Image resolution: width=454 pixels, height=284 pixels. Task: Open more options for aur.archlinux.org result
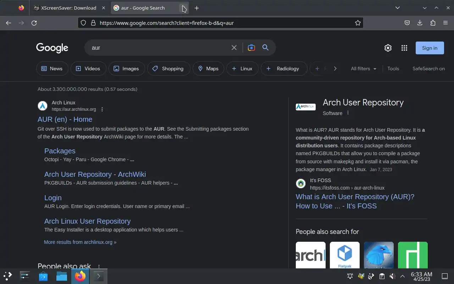click(x=102, y=109)
